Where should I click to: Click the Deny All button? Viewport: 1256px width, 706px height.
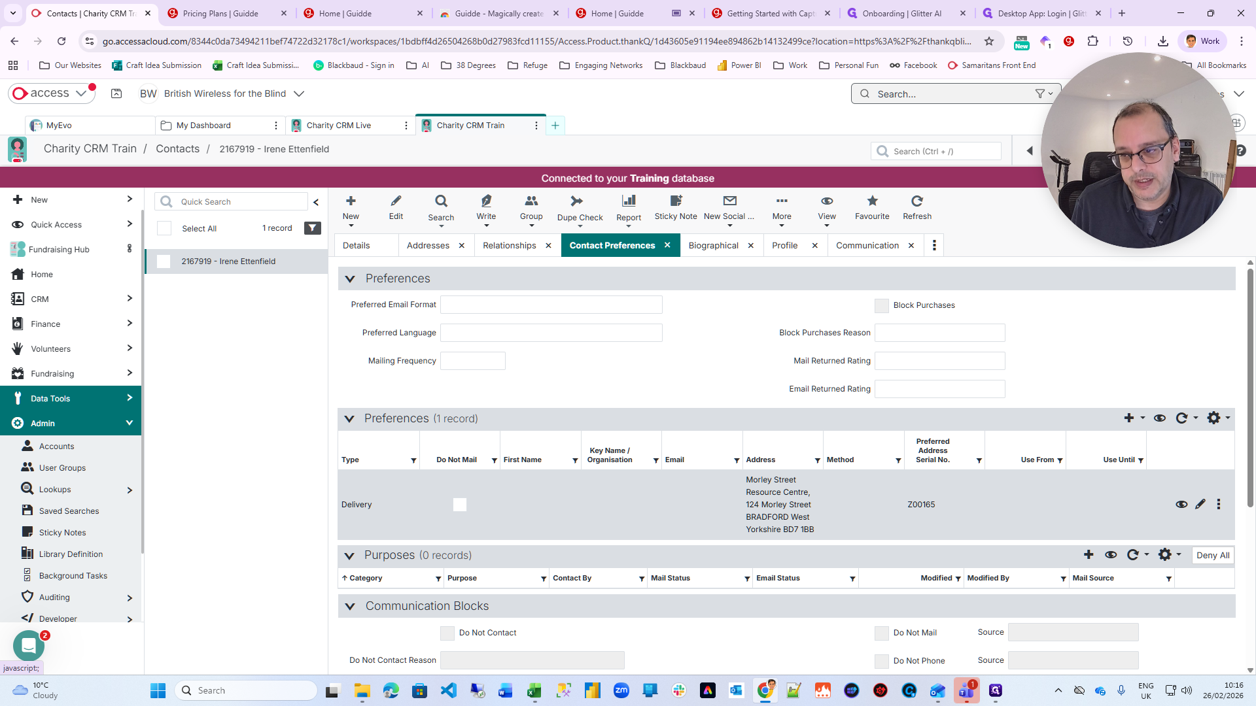point(1212,555)
